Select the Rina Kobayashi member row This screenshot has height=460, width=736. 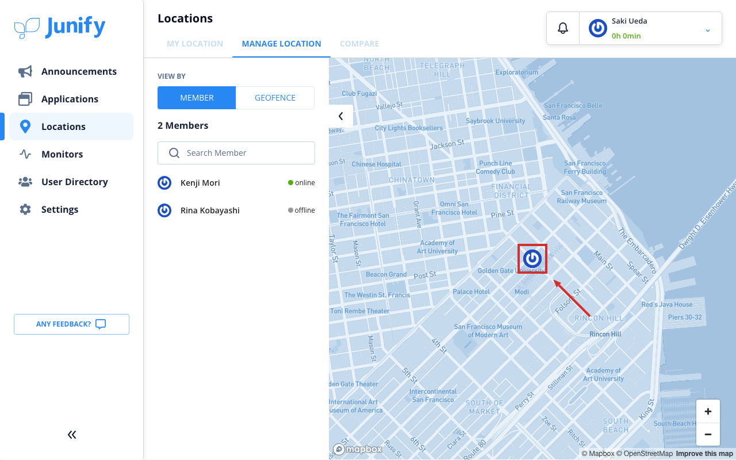(236, 210)
